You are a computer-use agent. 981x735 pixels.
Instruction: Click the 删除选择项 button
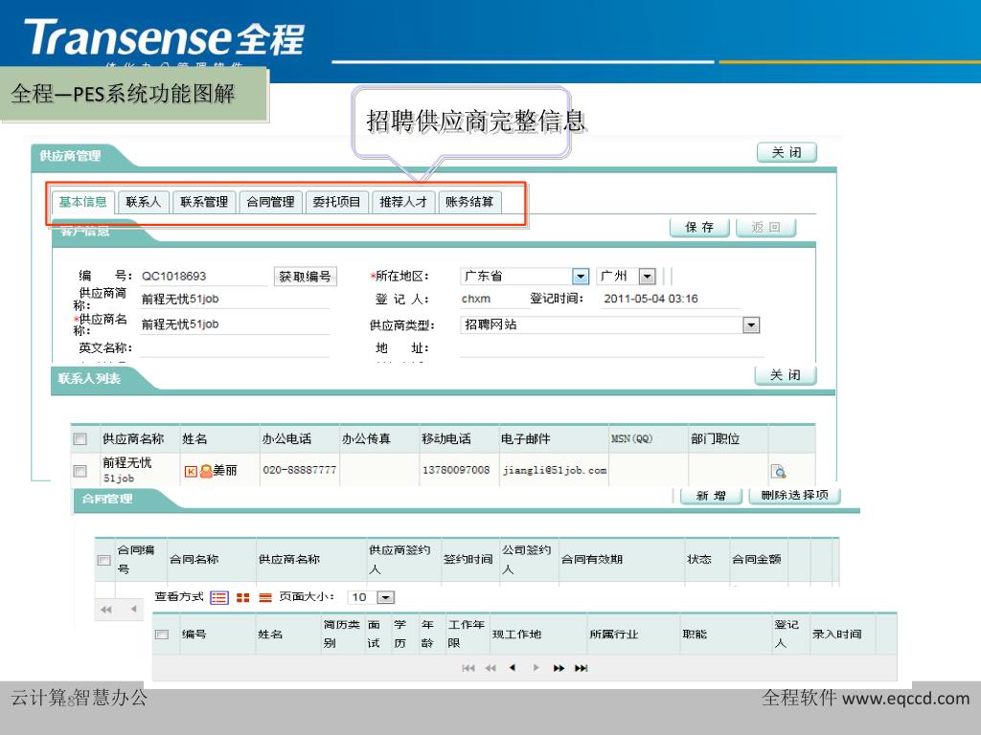click(x=794, y=496)
